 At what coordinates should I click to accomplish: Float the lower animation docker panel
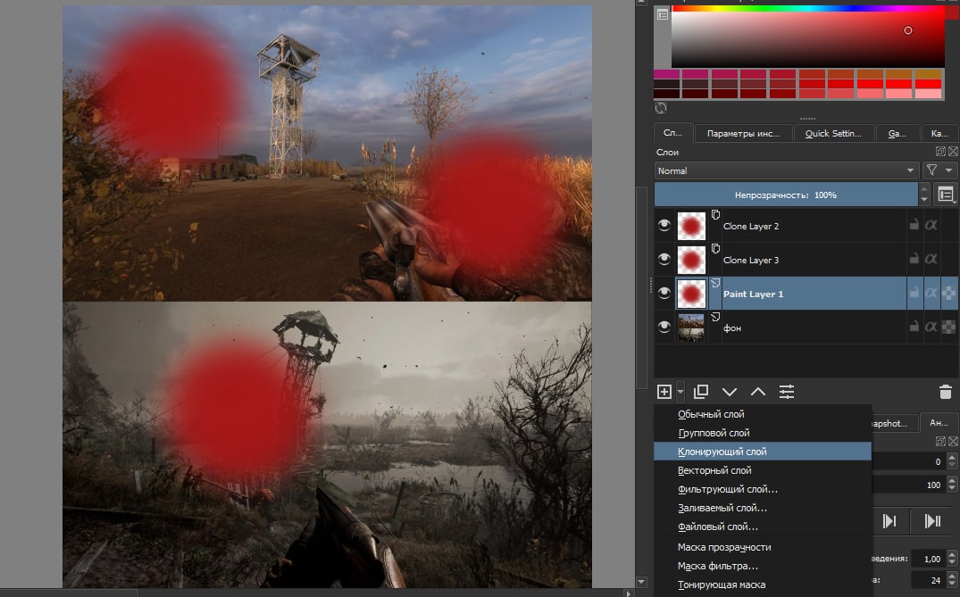coord(940,441)
